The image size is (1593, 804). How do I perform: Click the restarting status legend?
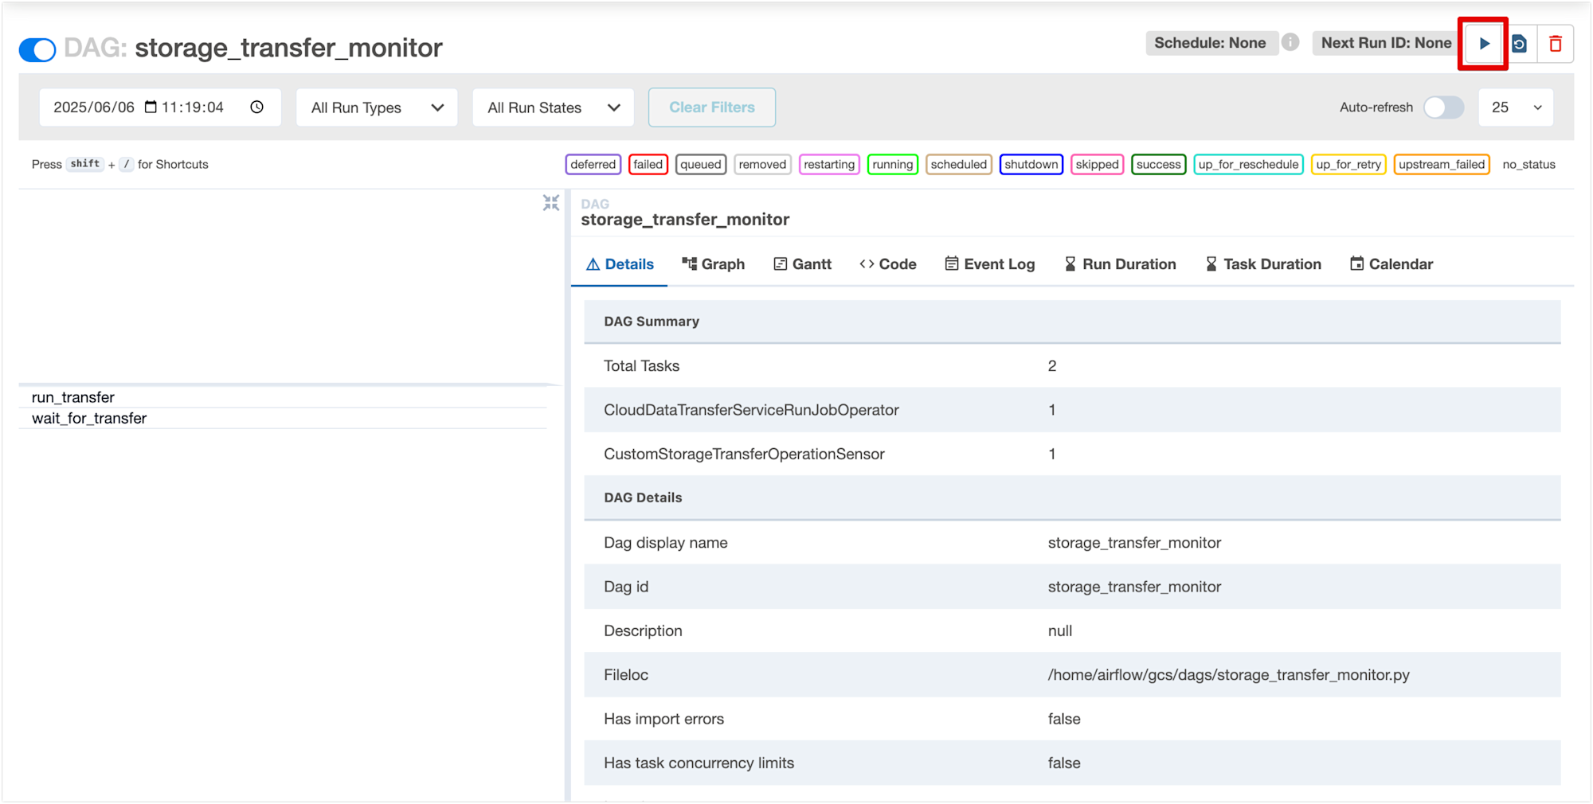(829, 165)
